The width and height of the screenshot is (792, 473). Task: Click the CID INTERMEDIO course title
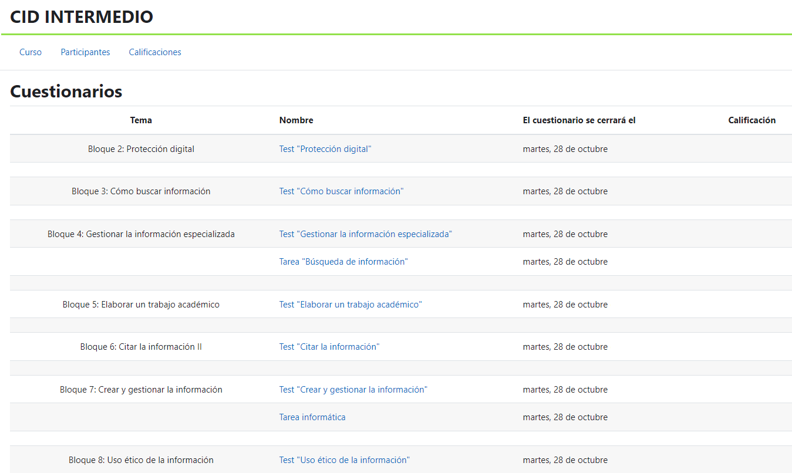pos(82,17)
